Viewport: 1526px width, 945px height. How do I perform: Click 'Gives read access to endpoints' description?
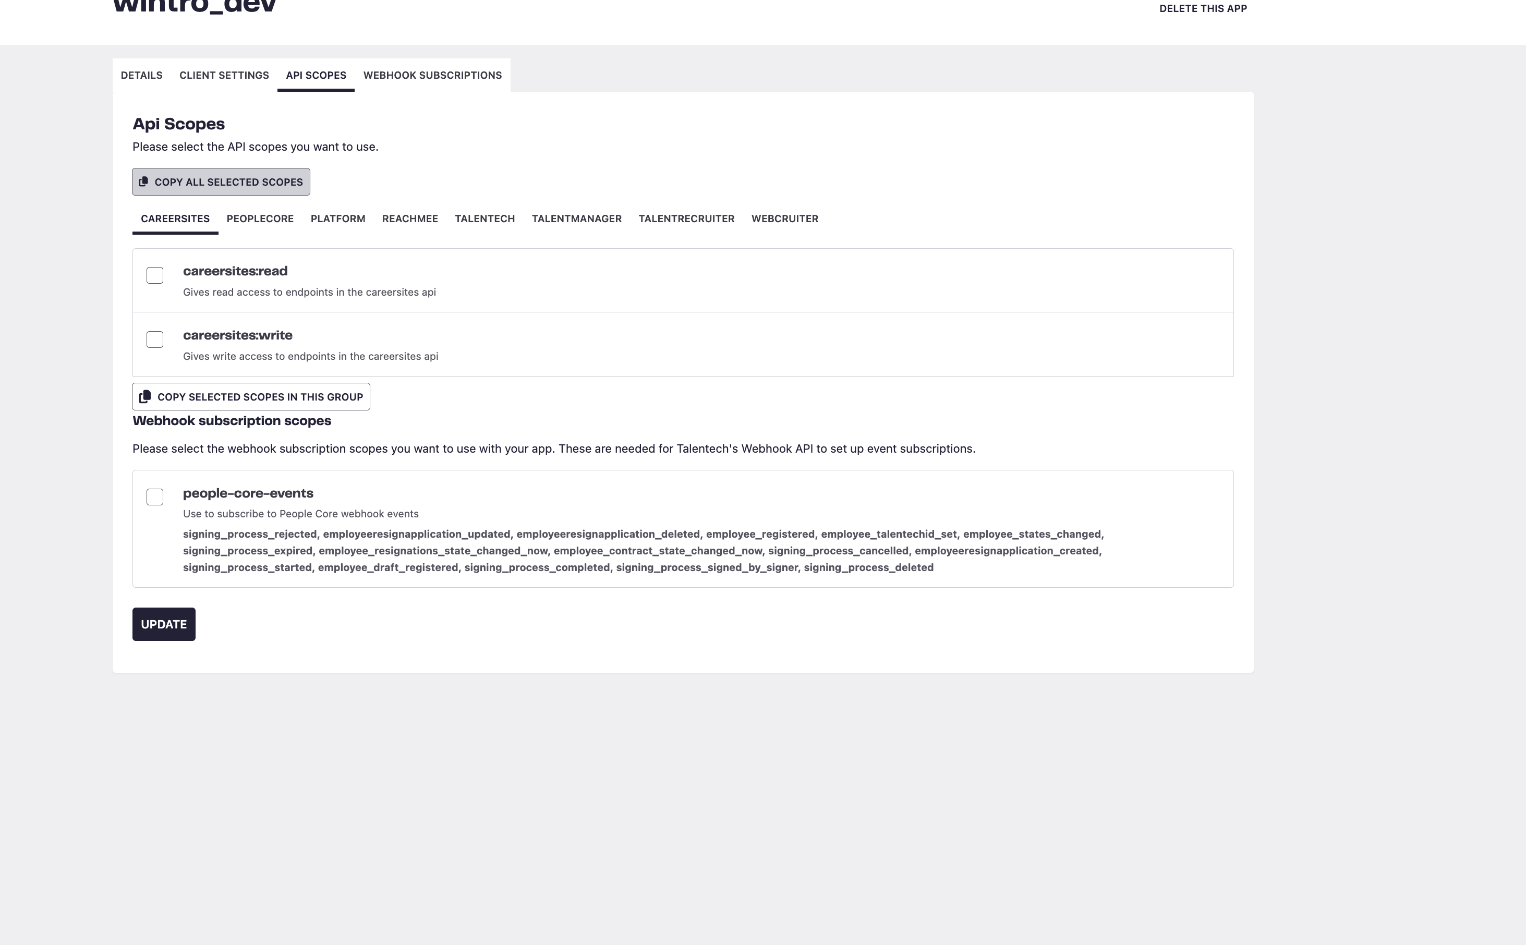pyautogui.click(x=309, y=292)
